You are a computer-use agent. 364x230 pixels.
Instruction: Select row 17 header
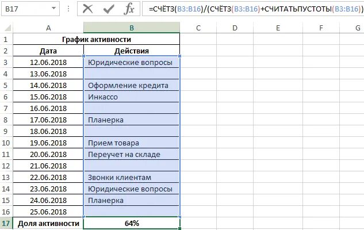point(6,223)
